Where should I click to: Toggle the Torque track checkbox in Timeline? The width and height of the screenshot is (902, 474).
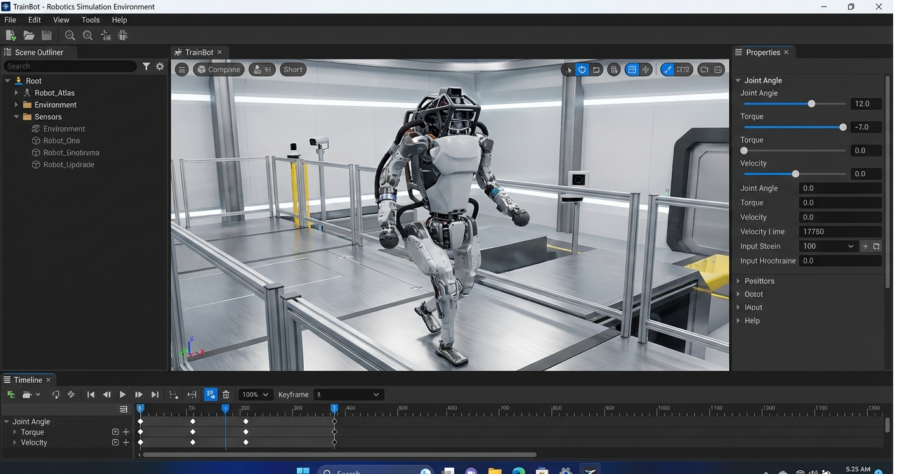click(115, 432)
